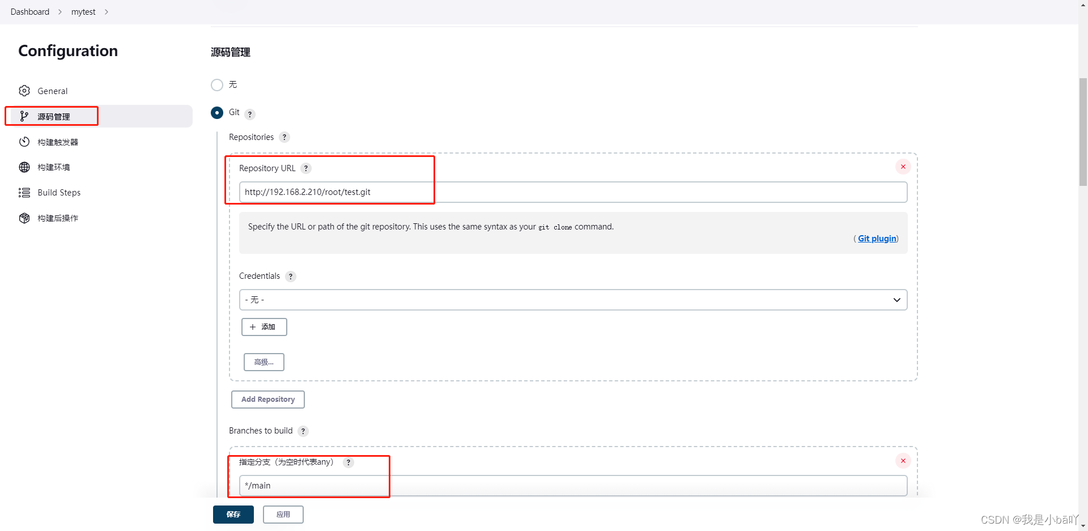
Task: Expand breadcrumb chevron after mytest
Action: 106,12
